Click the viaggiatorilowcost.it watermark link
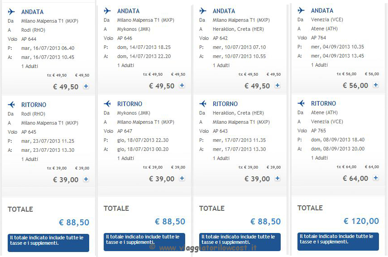Image resolution: width=388 pixels, height=257 pixels. click(x=203, y=247)
